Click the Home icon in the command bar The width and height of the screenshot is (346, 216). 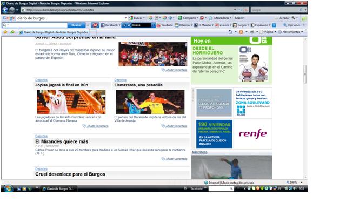(x=230, y=32)
